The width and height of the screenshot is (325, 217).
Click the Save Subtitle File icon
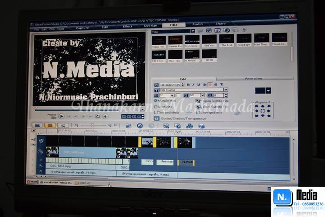pos(198,107)
